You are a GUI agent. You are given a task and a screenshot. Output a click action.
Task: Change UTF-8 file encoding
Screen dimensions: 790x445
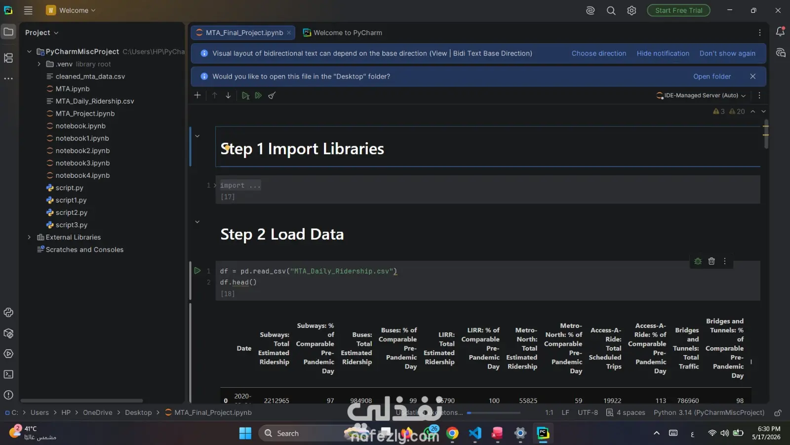click(x=588, y=413)
